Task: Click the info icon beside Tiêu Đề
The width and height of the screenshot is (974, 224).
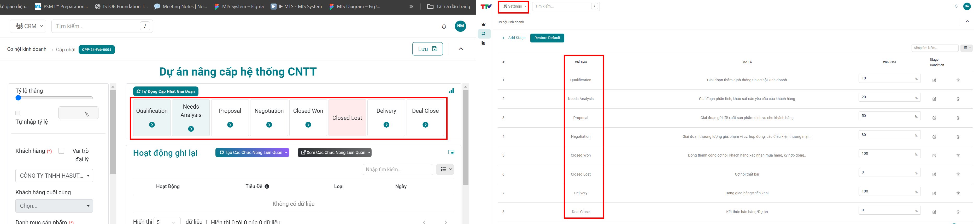Action: (267, 187)
